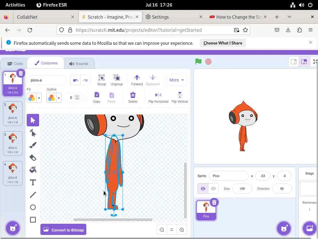
Task: Click Flip Vertical
Action: 179,97
